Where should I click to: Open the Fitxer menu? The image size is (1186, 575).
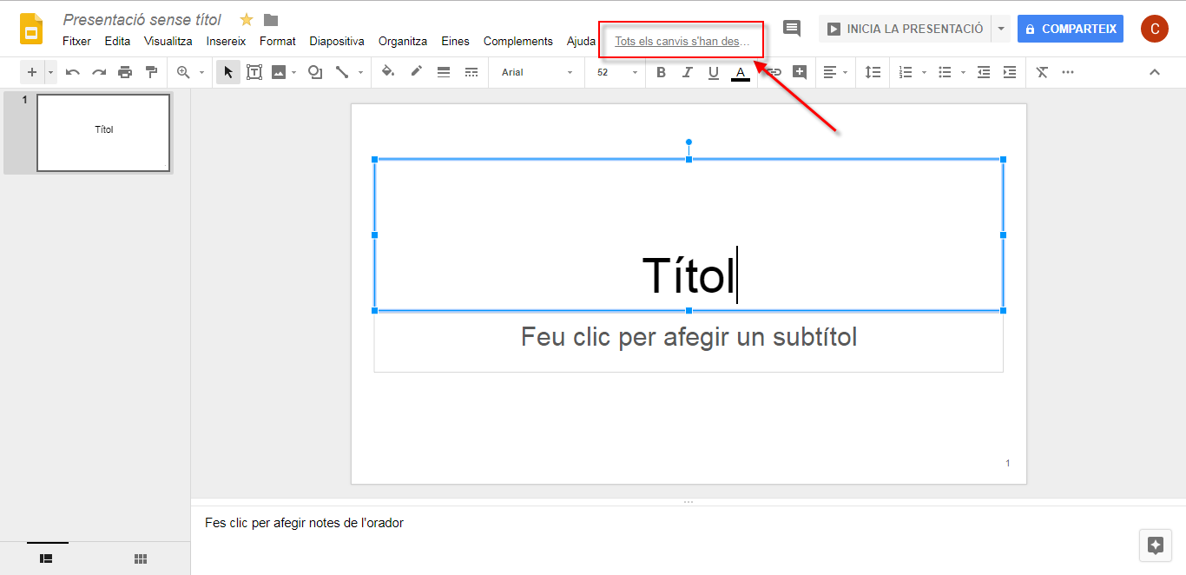tap(76, 41)
